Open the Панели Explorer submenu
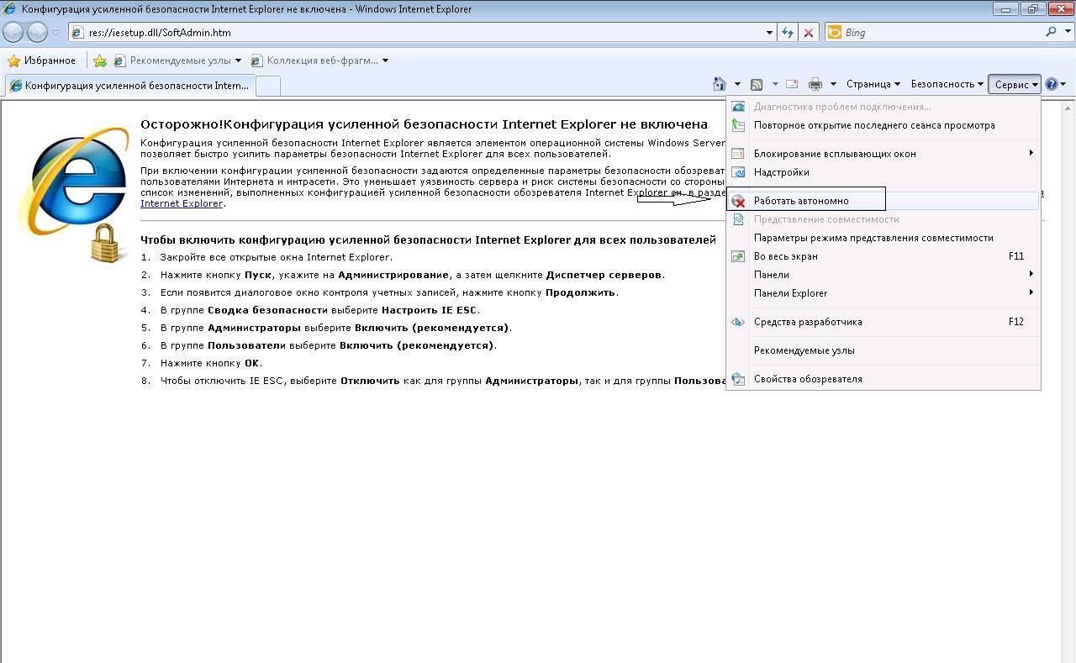This screenshot has height=663, width=1076. pos(883,293)
